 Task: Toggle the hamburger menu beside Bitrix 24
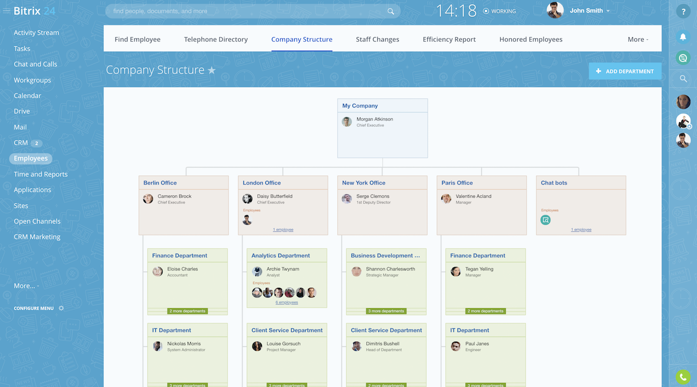click(x=6, y=10)
